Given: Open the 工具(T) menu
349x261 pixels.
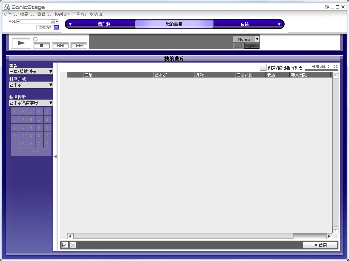Looking at the screenshot, I should point(79,14).
